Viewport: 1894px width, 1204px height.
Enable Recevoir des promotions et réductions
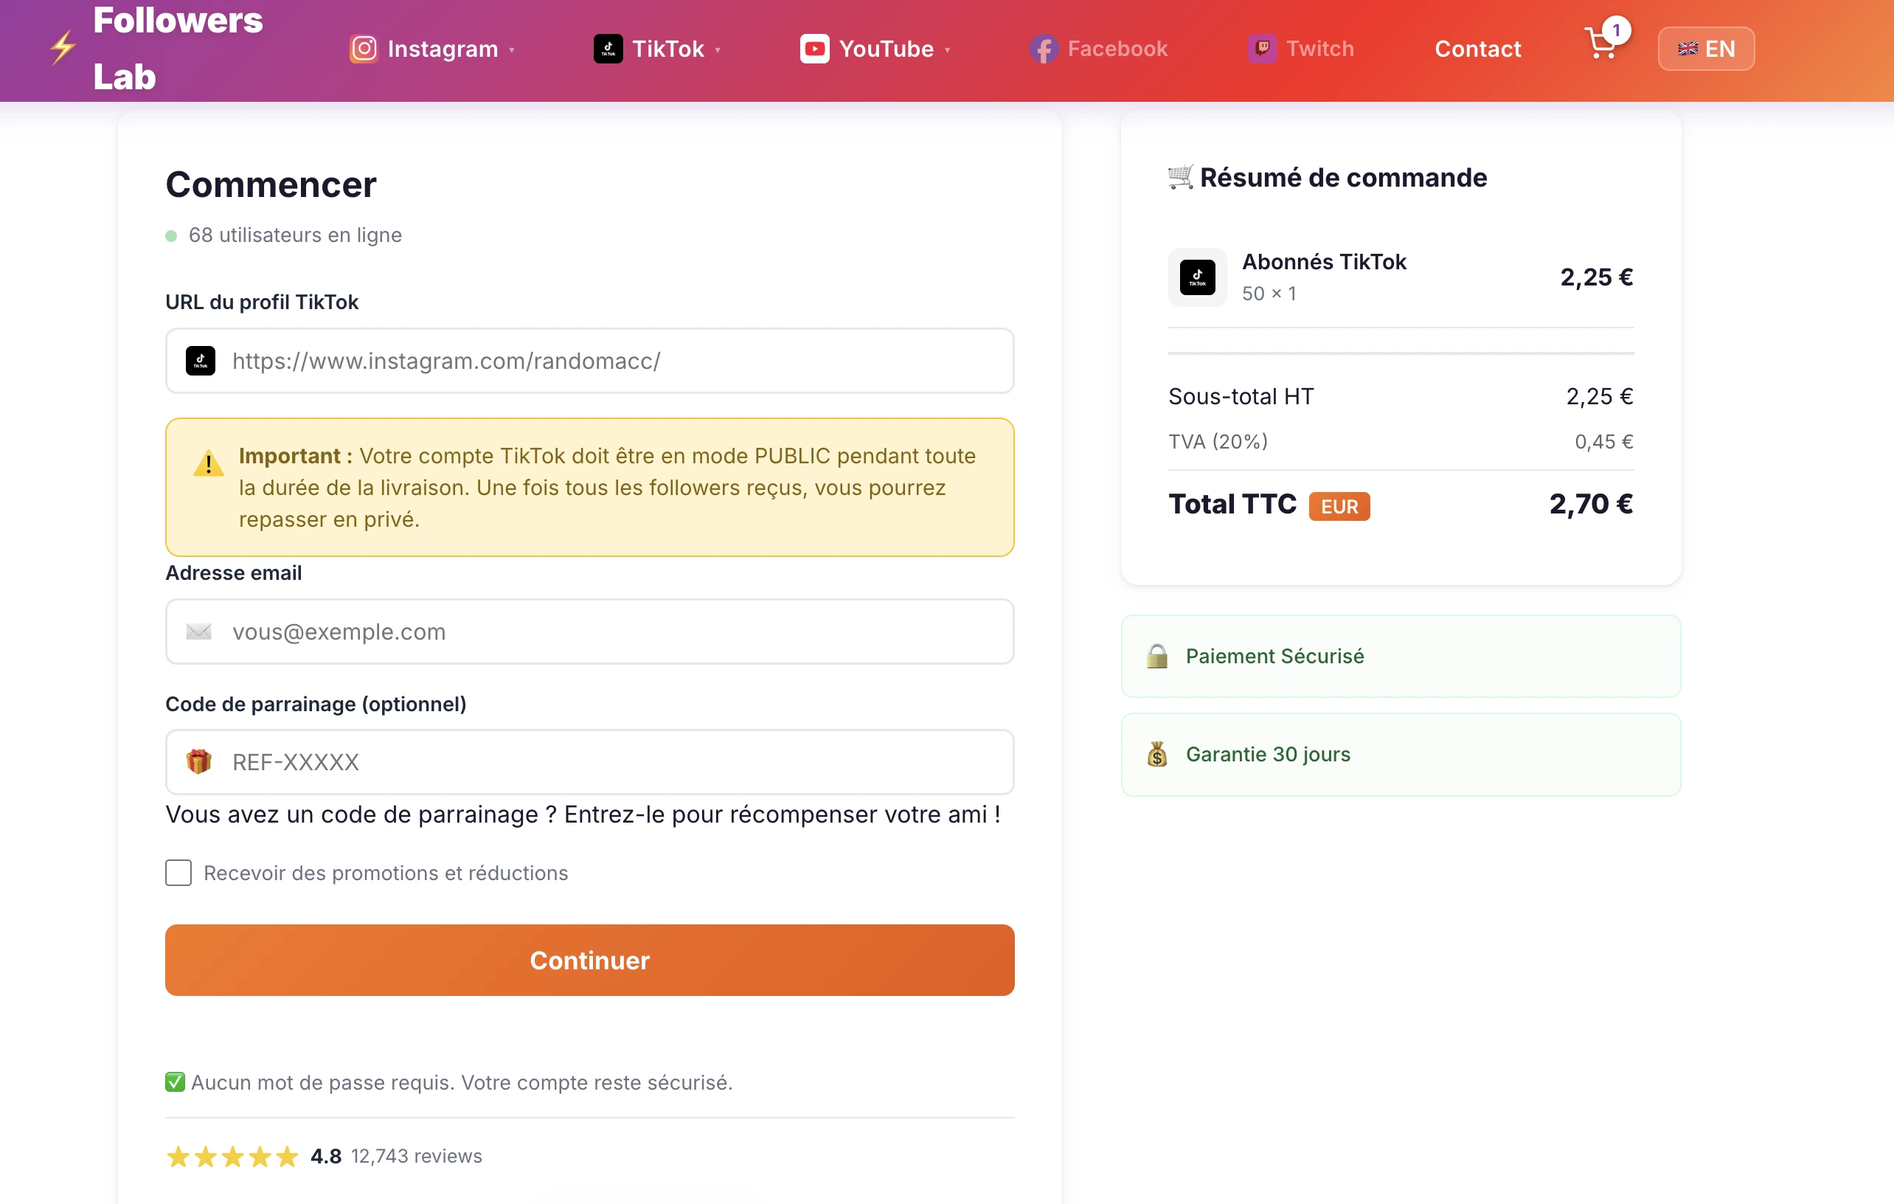coord(178,872)
